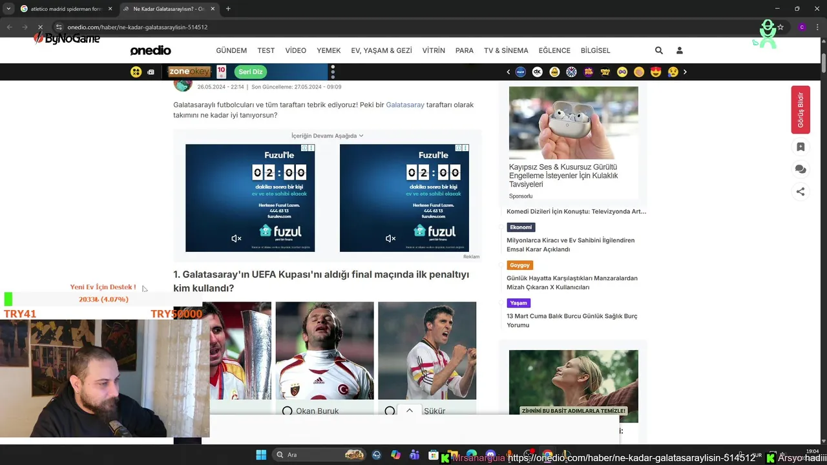Open the VİDEO menu
827x465 pixels.
coord(296,50)
